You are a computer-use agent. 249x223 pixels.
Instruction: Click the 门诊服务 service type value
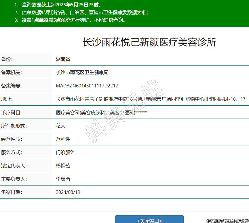(x=65, y=152)
